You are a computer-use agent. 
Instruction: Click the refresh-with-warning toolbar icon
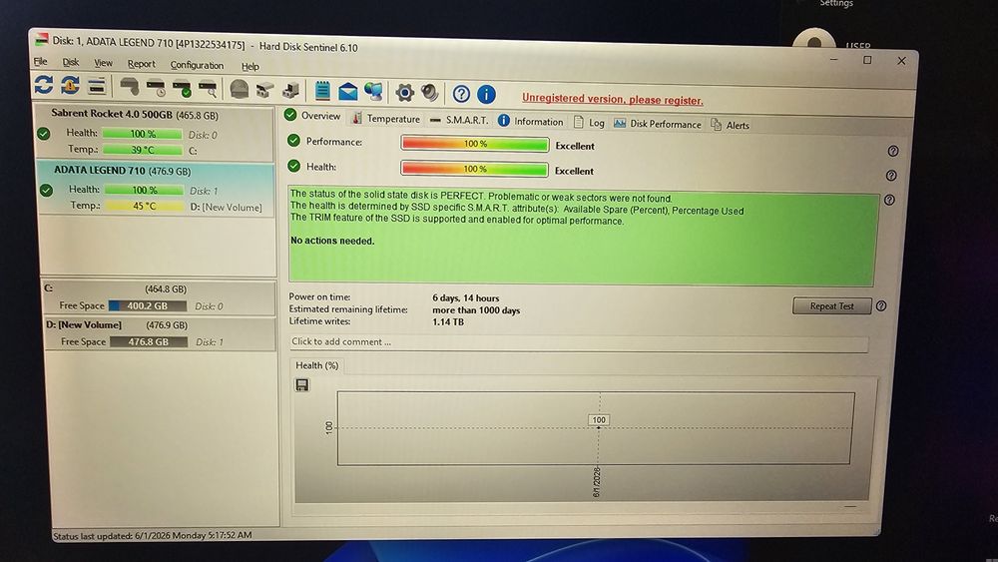pos(70,85)
